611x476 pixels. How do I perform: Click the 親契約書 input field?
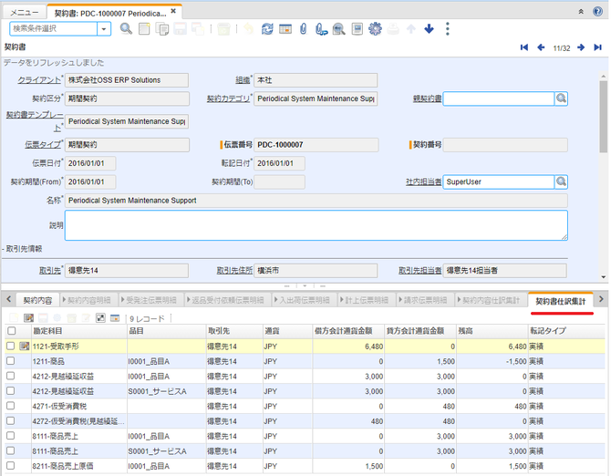pyautogui.click(x=499, y=98)
